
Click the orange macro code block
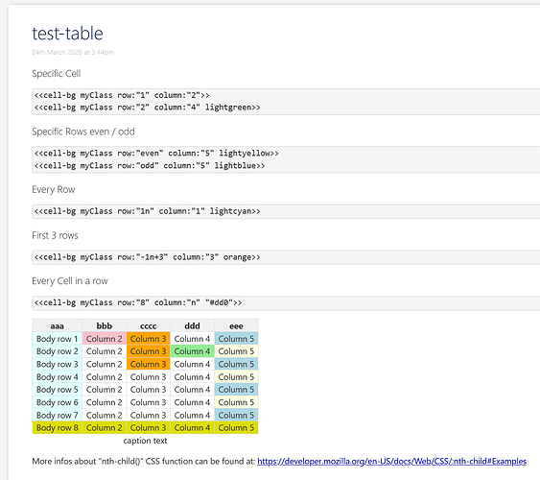click(286, 257)
